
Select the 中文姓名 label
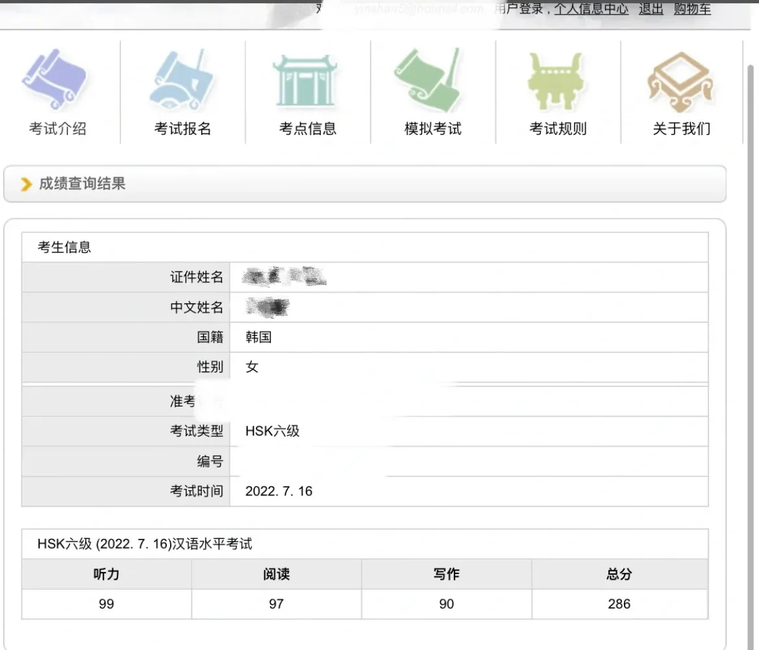197,307
